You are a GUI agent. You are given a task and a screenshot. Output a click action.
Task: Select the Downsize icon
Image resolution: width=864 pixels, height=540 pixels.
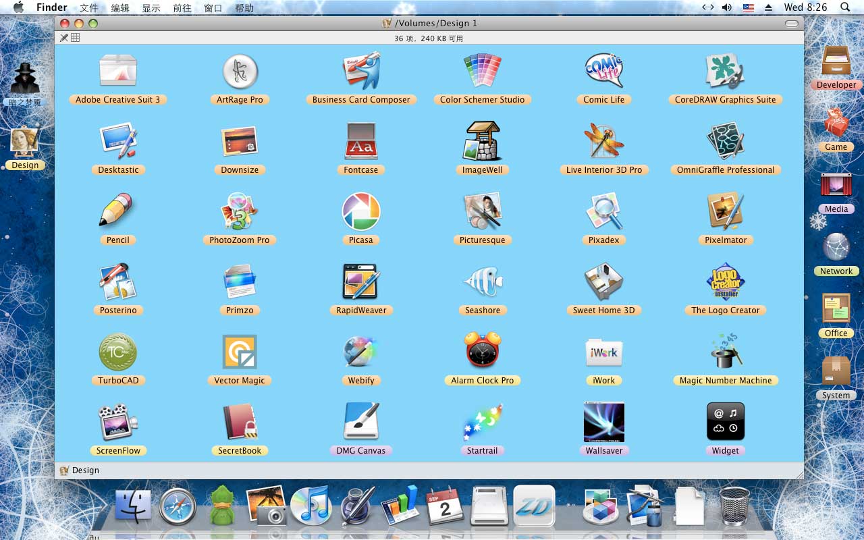pos(240,141)
